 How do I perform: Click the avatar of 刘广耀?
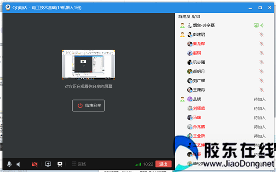pyautogui.click(x=190, y=81)
